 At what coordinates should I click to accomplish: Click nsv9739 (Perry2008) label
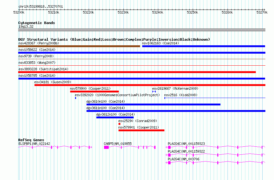(36, 56)
